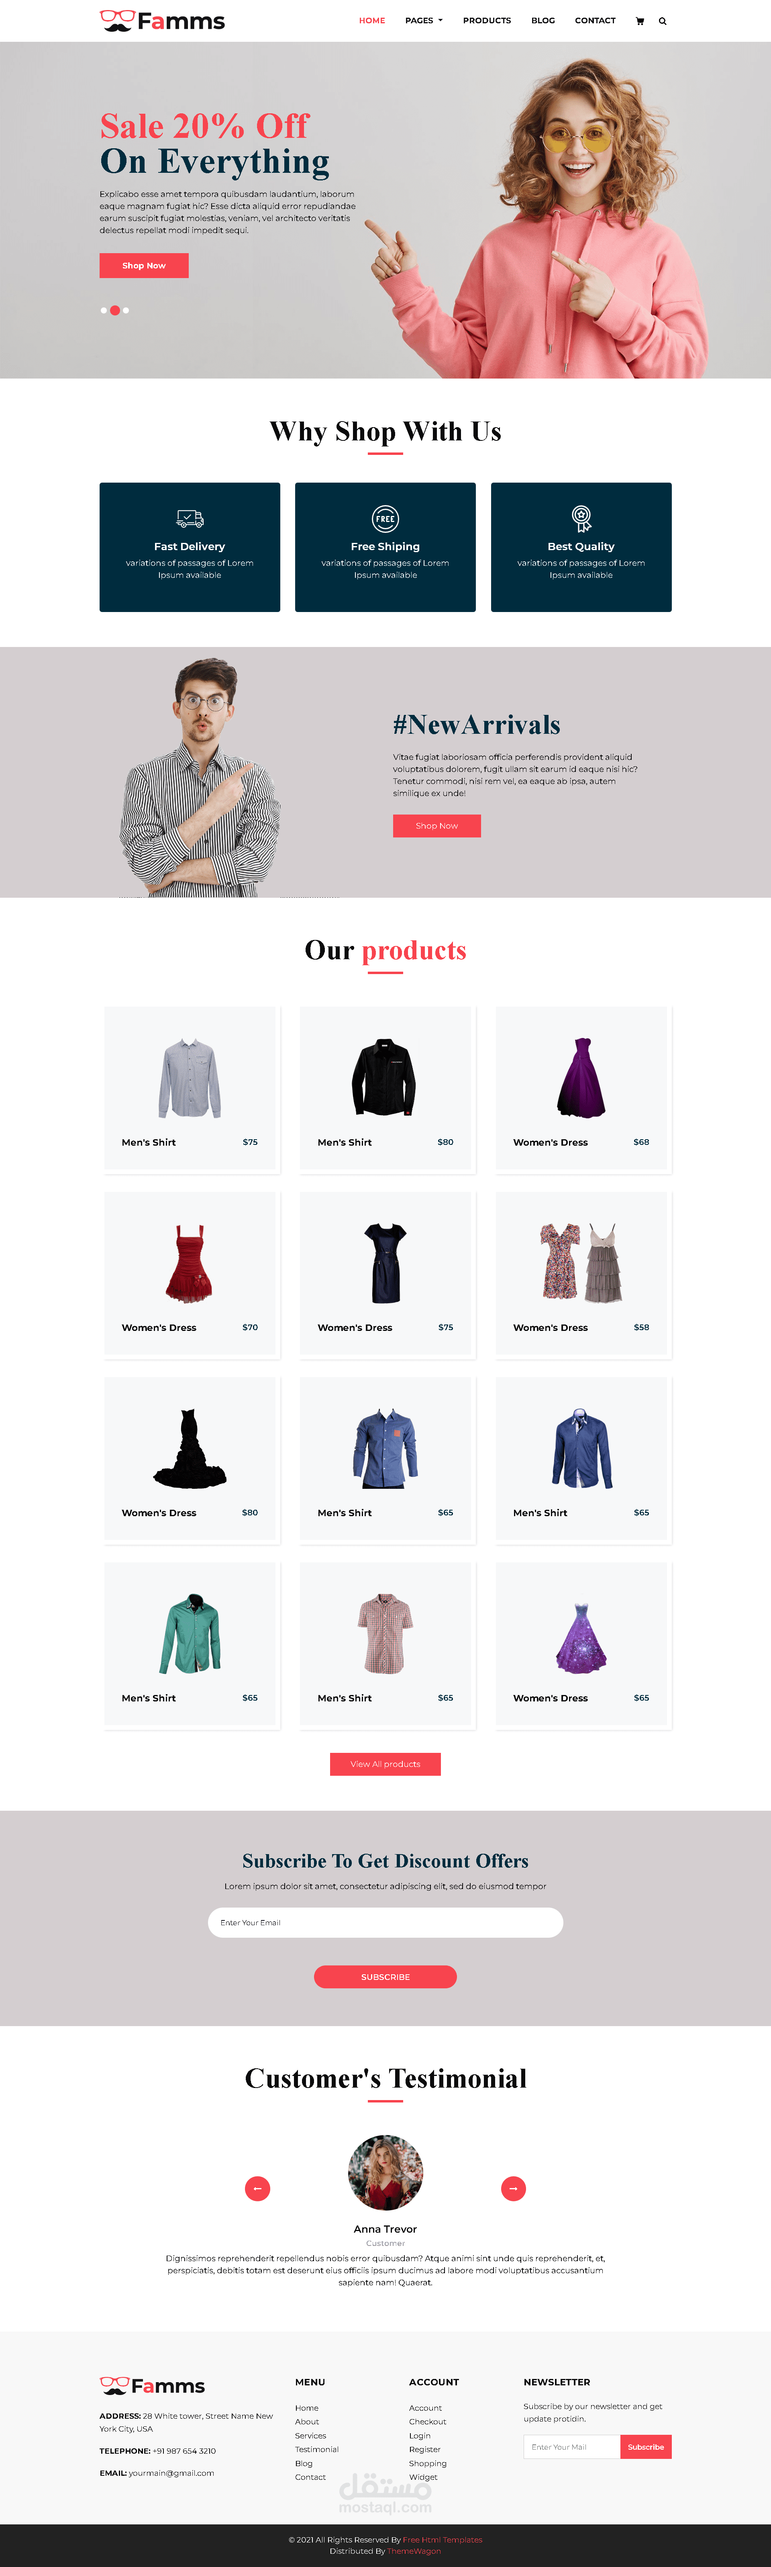Click the Free Shipping badge icon
Image resolution: width=771 pixels, height=2567 pixels.
(385, 518)
